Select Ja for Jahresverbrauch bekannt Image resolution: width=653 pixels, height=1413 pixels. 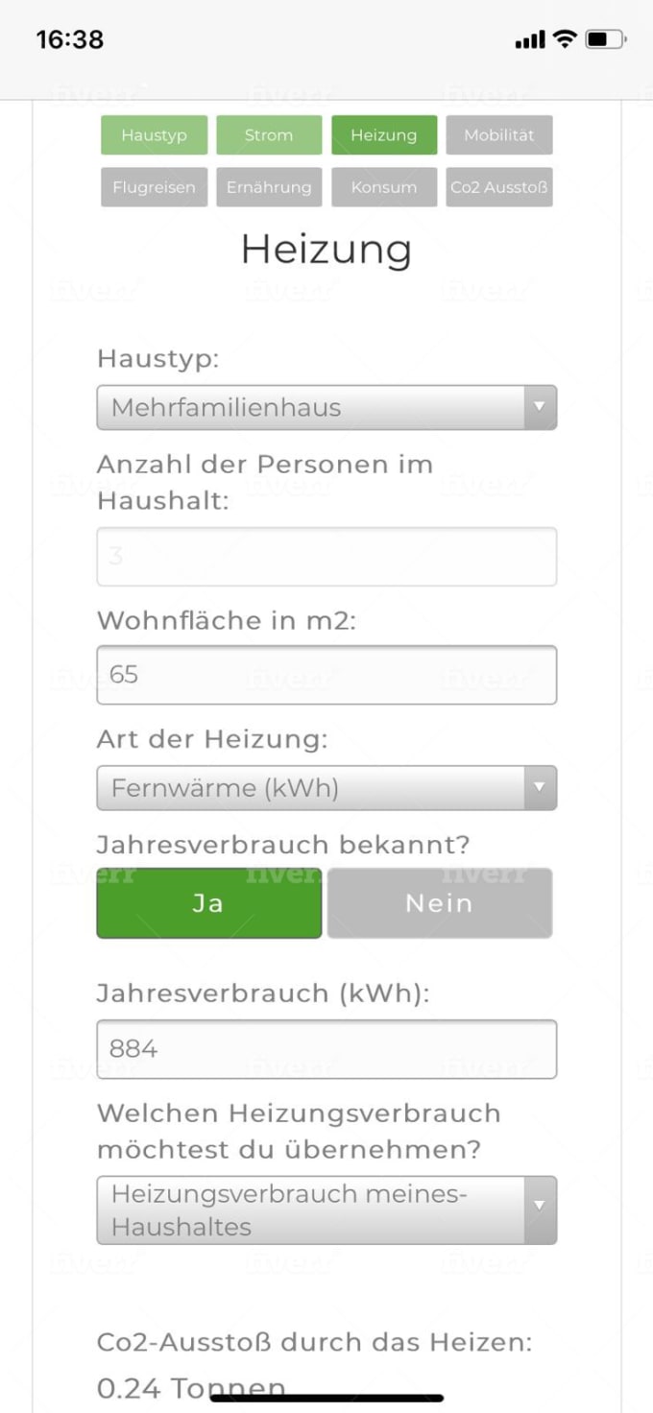pyautogui.click(x=209, y=903)
